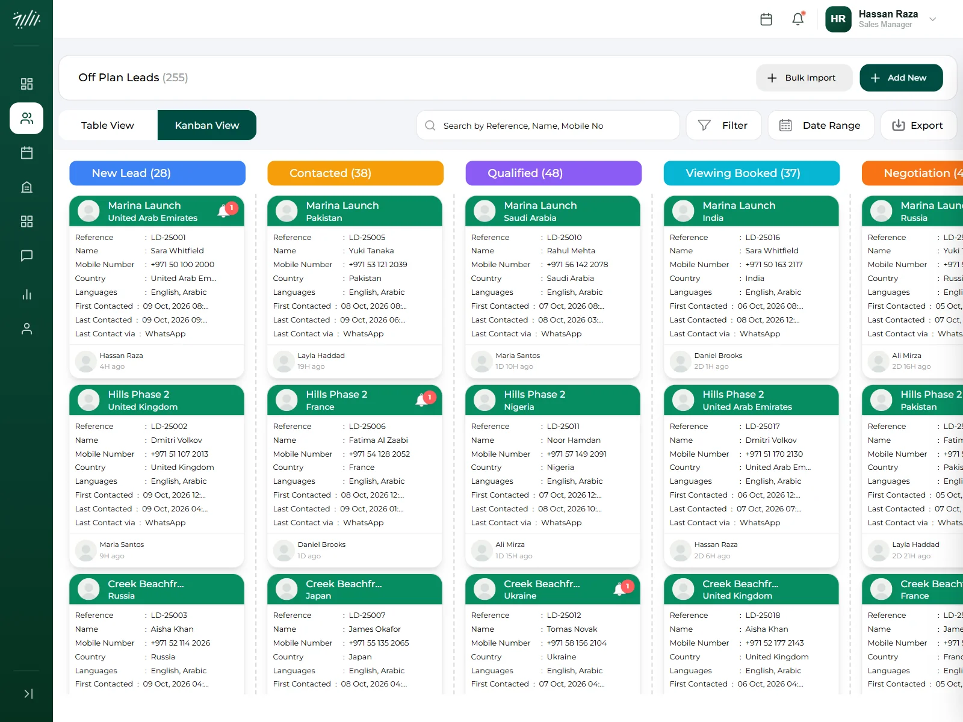
Task: Expand the sidebar with the arrow icon
Action: pyautogui.click(x=28, y=694)
